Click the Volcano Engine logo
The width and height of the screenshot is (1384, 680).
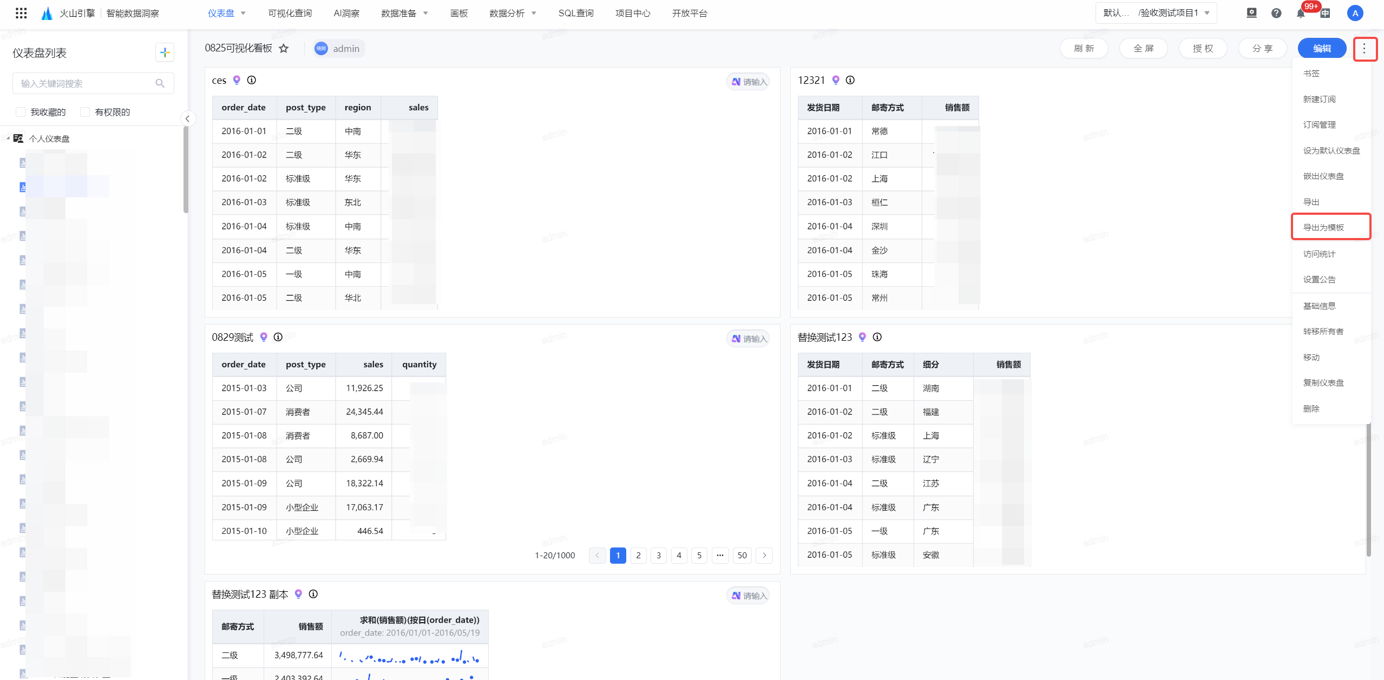coord(47,13)
